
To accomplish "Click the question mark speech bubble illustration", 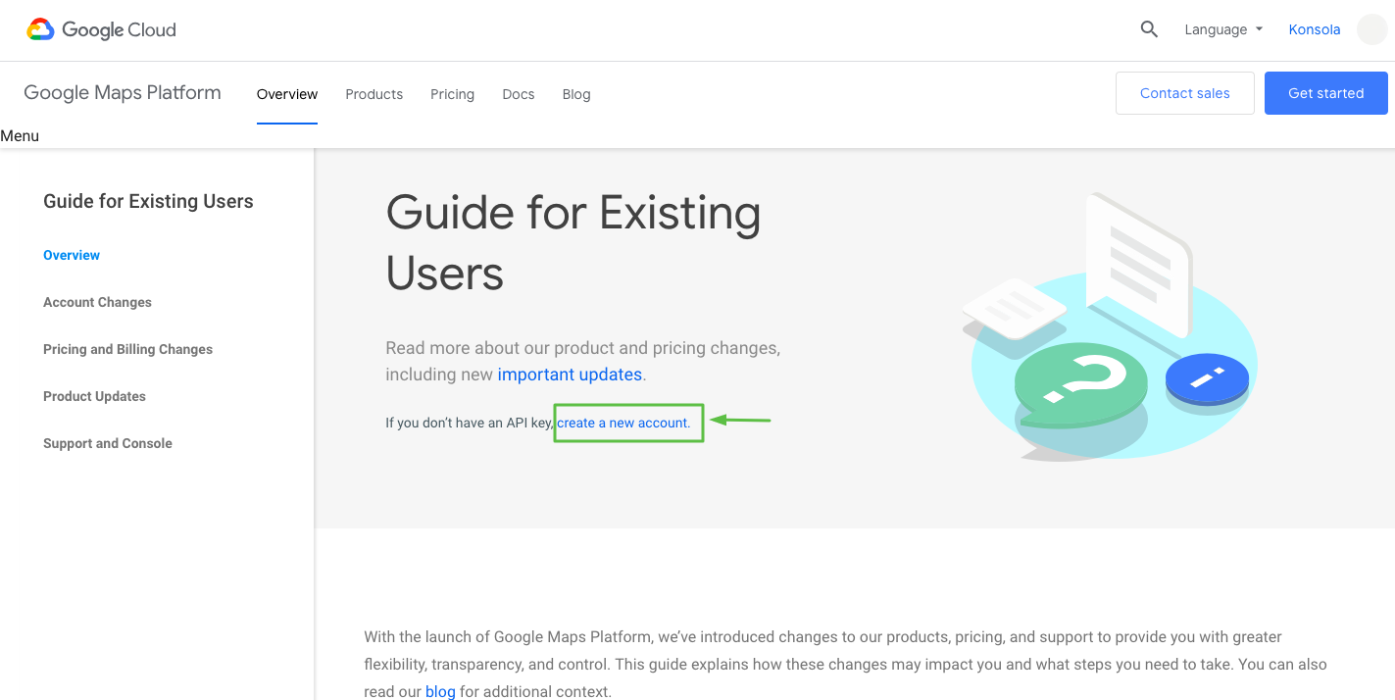I will [x=1079, y=379].
